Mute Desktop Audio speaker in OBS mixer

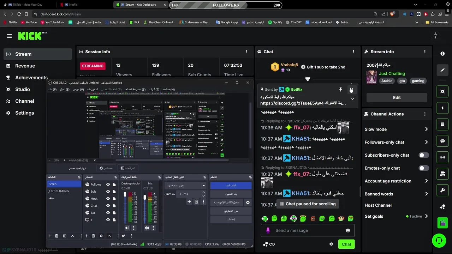click(127, 228)
